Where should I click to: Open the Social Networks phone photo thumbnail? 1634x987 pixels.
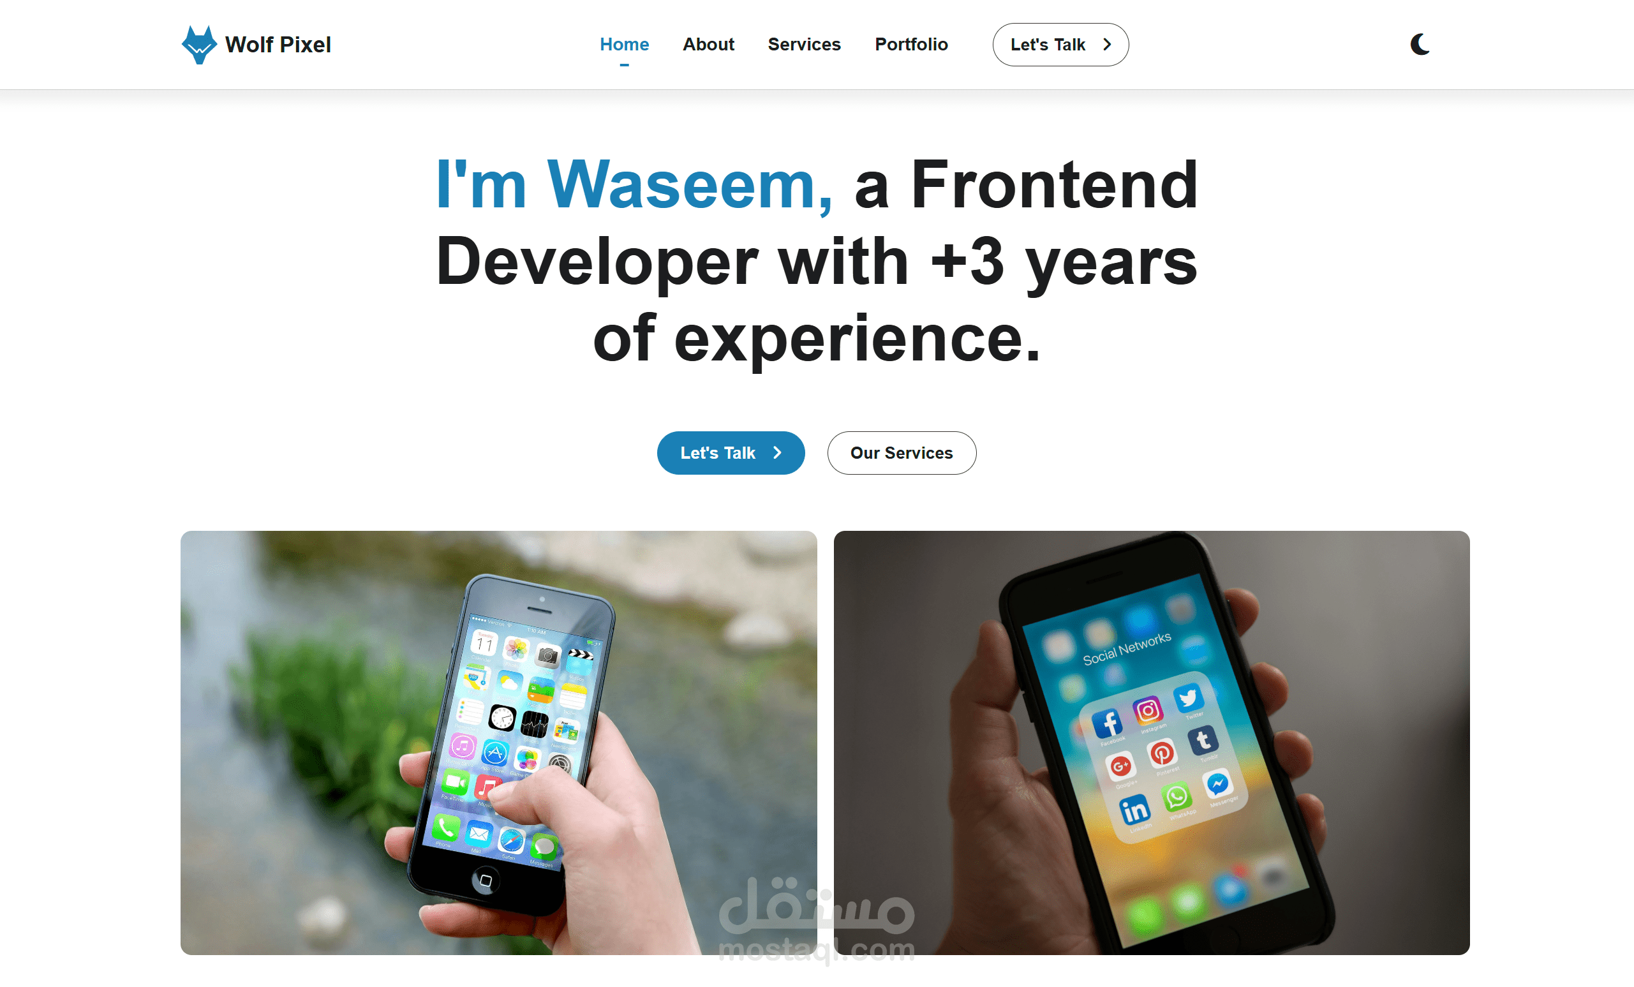click(x=1151, y=742)
